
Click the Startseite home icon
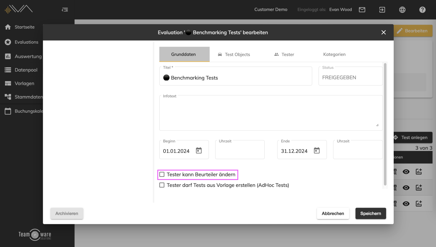(8, 27)
